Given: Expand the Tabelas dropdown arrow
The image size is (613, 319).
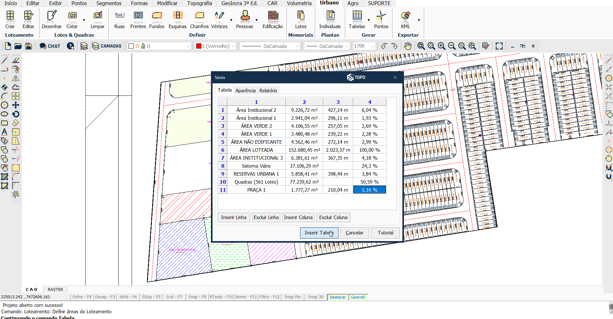Looking at the screenshot, I should tap(369, 20).
